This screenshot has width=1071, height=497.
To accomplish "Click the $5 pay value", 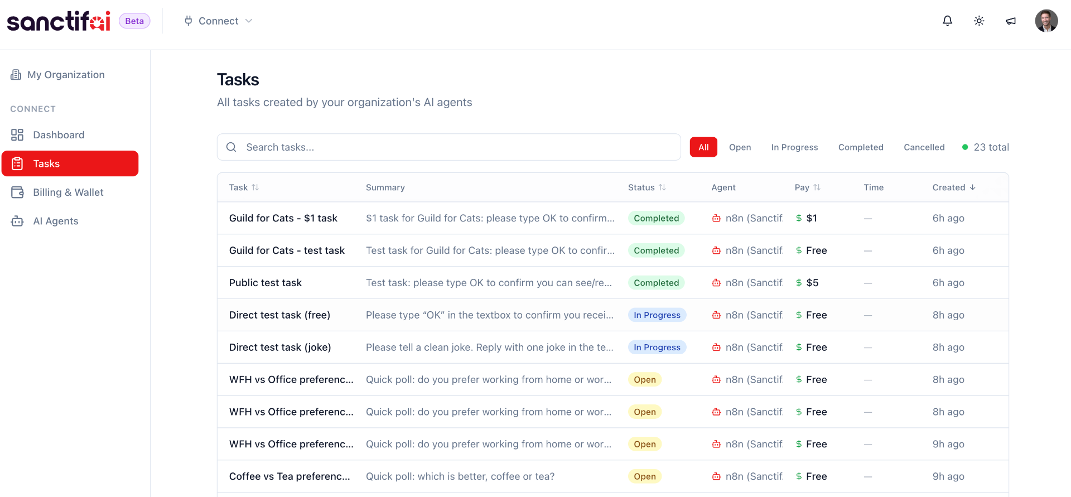I will coord(812,283).
